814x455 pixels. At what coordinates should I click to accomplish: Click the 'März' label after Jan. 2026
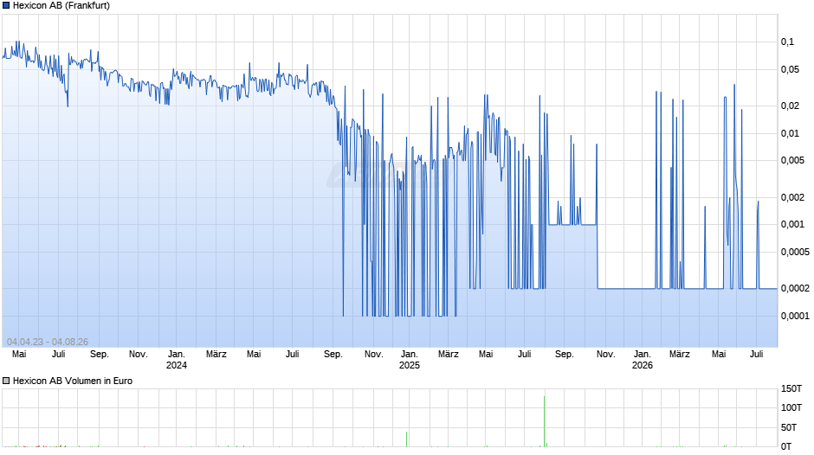tap(680, 355)
